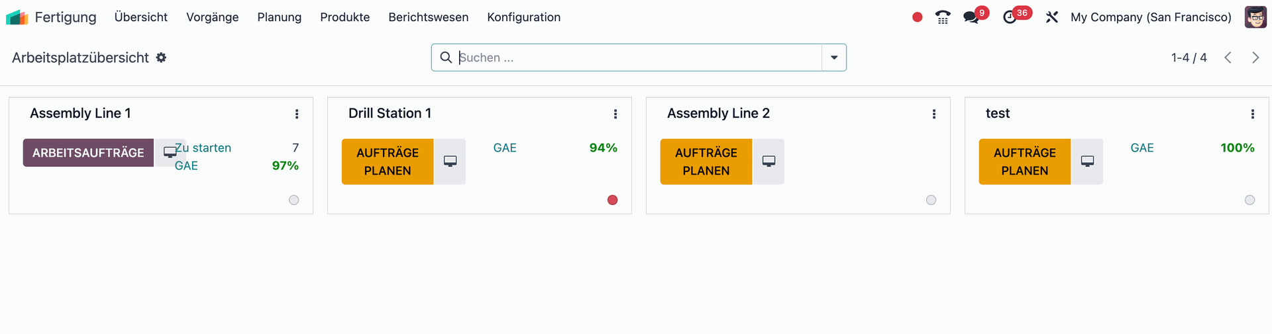This screenshot has width=1272, height=334.
Task: Click the ARBEITSAUFTRÄGE button on Assembly Line 1
Action: click(x=88, y=153)
